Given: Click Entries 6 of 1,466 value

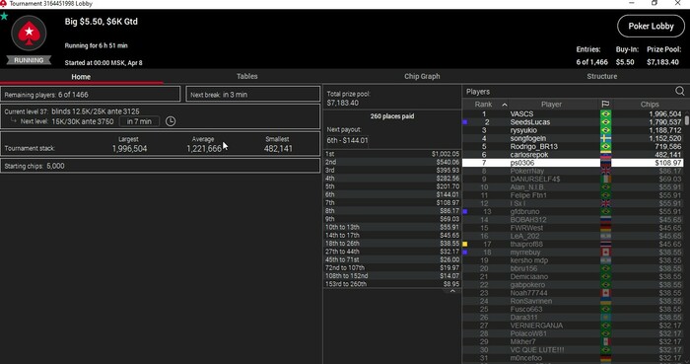Looking at the screenshot, I should [591, 62].
